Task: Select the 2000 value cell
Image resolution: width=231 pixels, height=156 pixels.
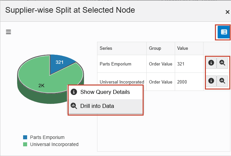Action: [183, 82]
